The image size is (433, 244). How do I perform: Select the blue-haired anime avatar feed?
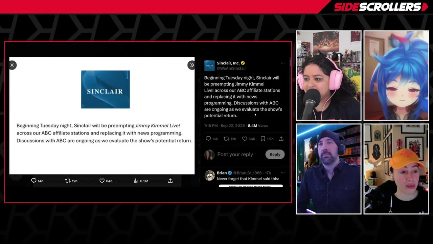point(396,76)
